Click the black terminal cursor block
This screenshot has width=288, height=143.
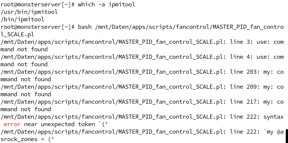[286, 134]
